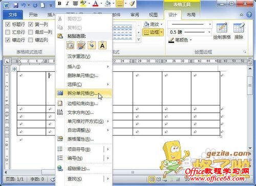Image resolution: width=256 pixels, height=186 pixels.
Task: Toggle the 标题行 checkbox
Action: click(8, 24)
